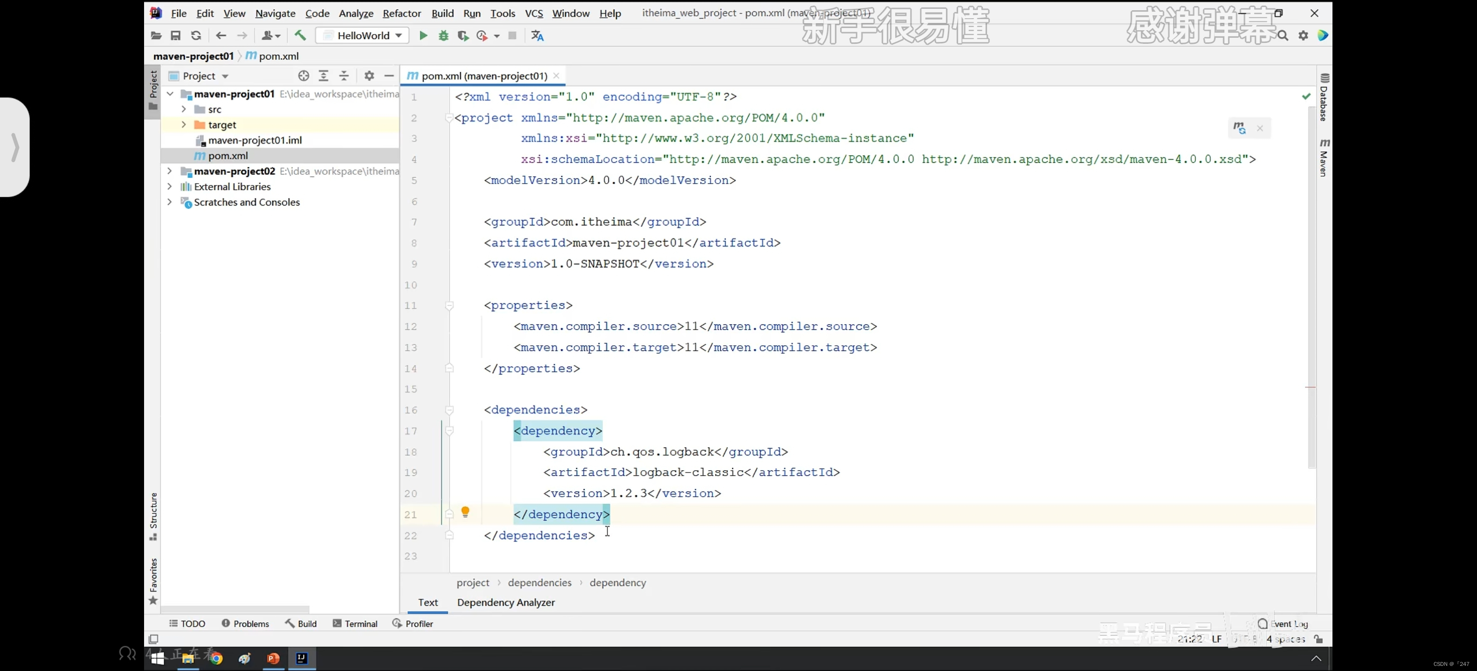Click the inspection green checkmark

coord(1306,96)
